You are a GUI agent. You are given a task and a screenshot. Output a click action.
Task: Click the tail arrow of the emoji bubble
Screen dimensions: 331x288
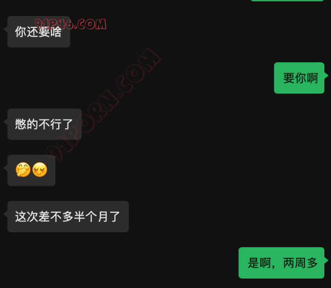(x=6, y=168)
